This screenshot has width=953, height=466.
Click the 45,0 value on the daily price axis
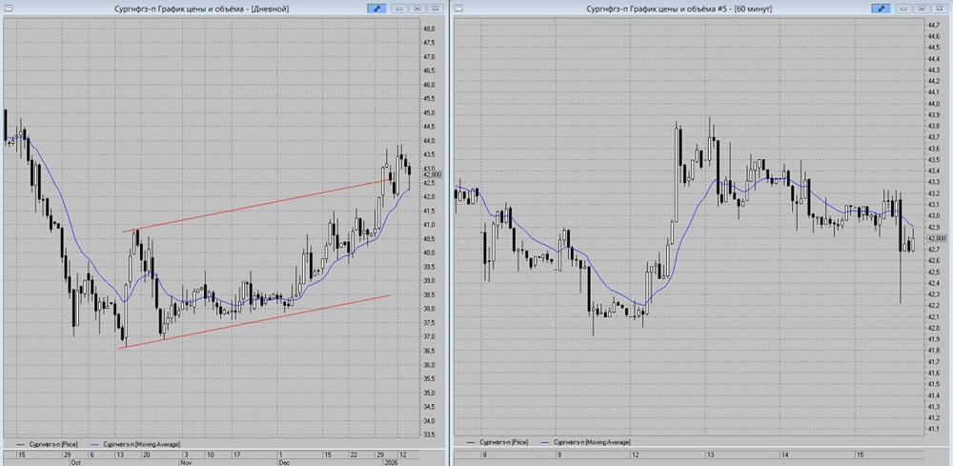click(x=429, y=112)
